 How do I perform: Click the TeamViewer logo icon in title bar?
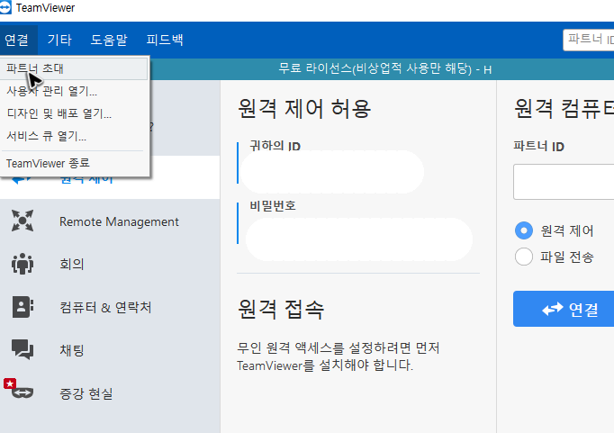pos(5,7)
